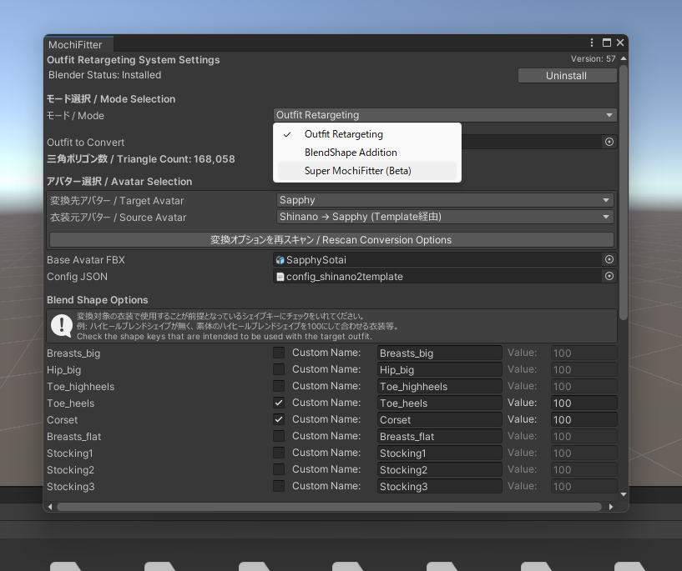This screenshot has height=571, width=682.
Task: Edit Custom Name field for Toe_highheels
Action: click(439, 387)
